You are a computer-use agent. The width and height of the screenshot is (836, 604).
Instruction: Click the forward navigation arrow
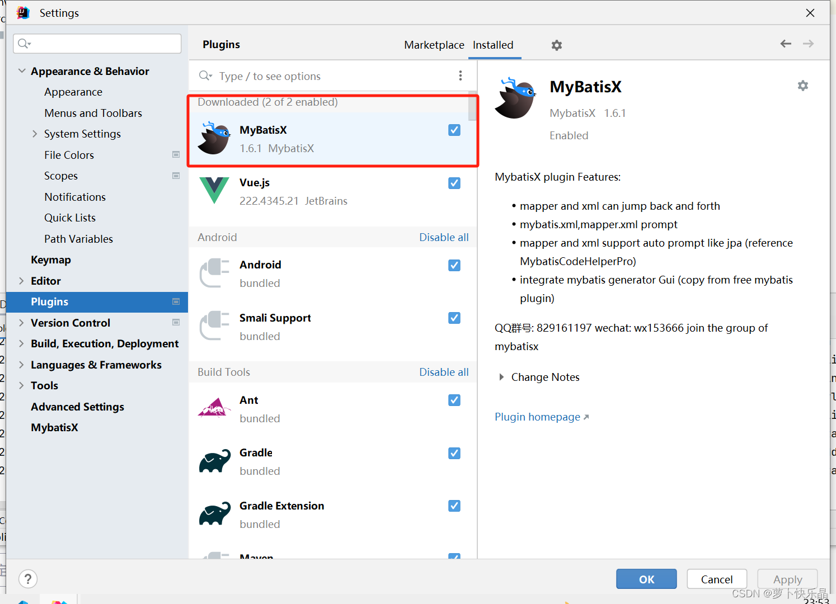coord(808,44)
